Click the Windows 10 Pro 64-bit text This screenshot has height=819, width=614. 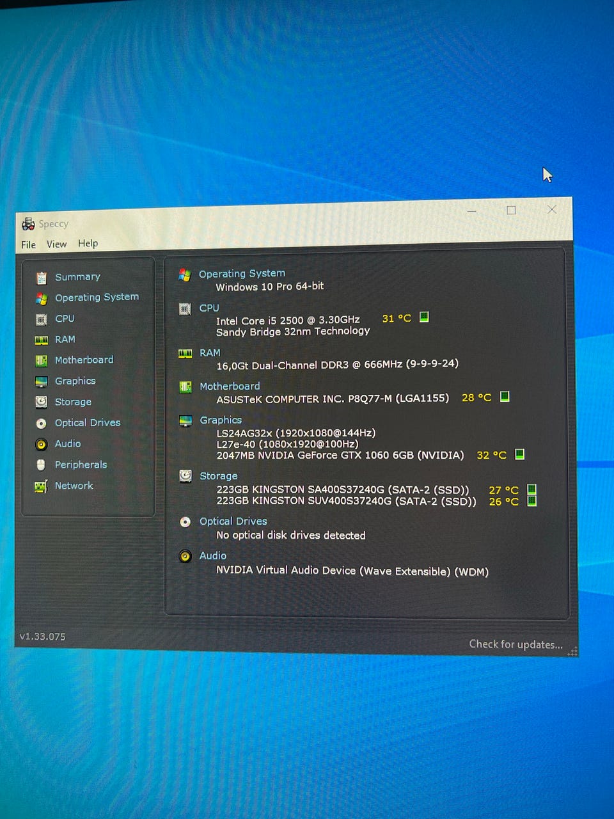pyautogui.click(x=269, y=287)
